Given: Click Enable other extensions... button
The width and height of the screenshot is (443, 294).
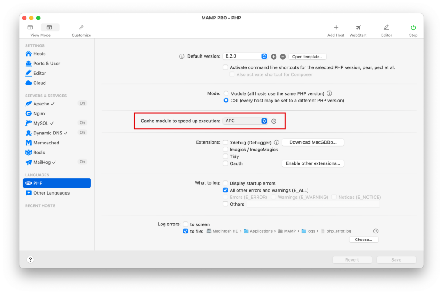Looking at the screenshot, I should click(x=313, y=163).
